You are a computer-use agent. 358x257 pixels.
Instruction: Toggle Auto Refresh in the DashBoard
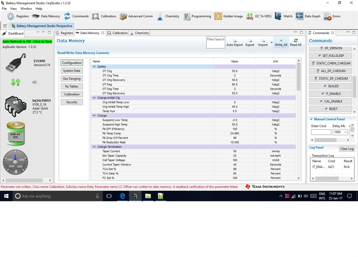point(27,42)
